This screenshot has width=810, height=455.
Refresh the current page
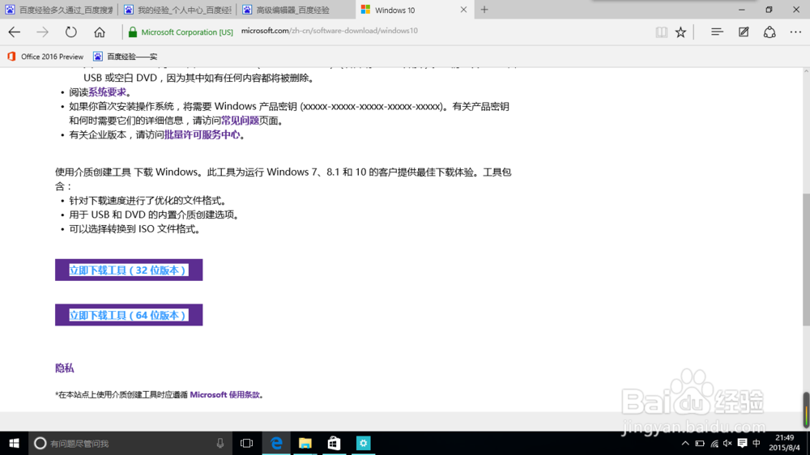coord(70,32)
